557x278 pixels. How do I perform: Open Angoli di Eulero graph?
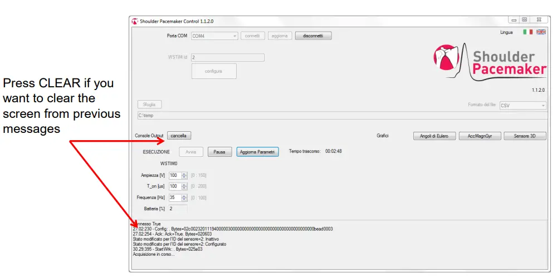pyautogui.click(x=434, y=136)
